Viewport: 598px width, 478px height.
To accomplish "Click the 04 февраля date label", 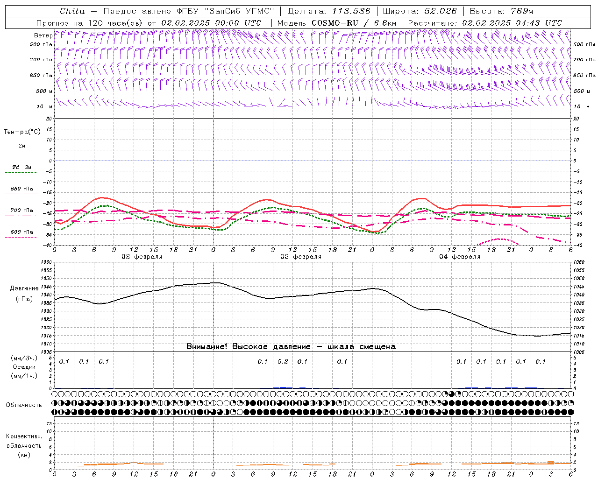I will (460, 256).
